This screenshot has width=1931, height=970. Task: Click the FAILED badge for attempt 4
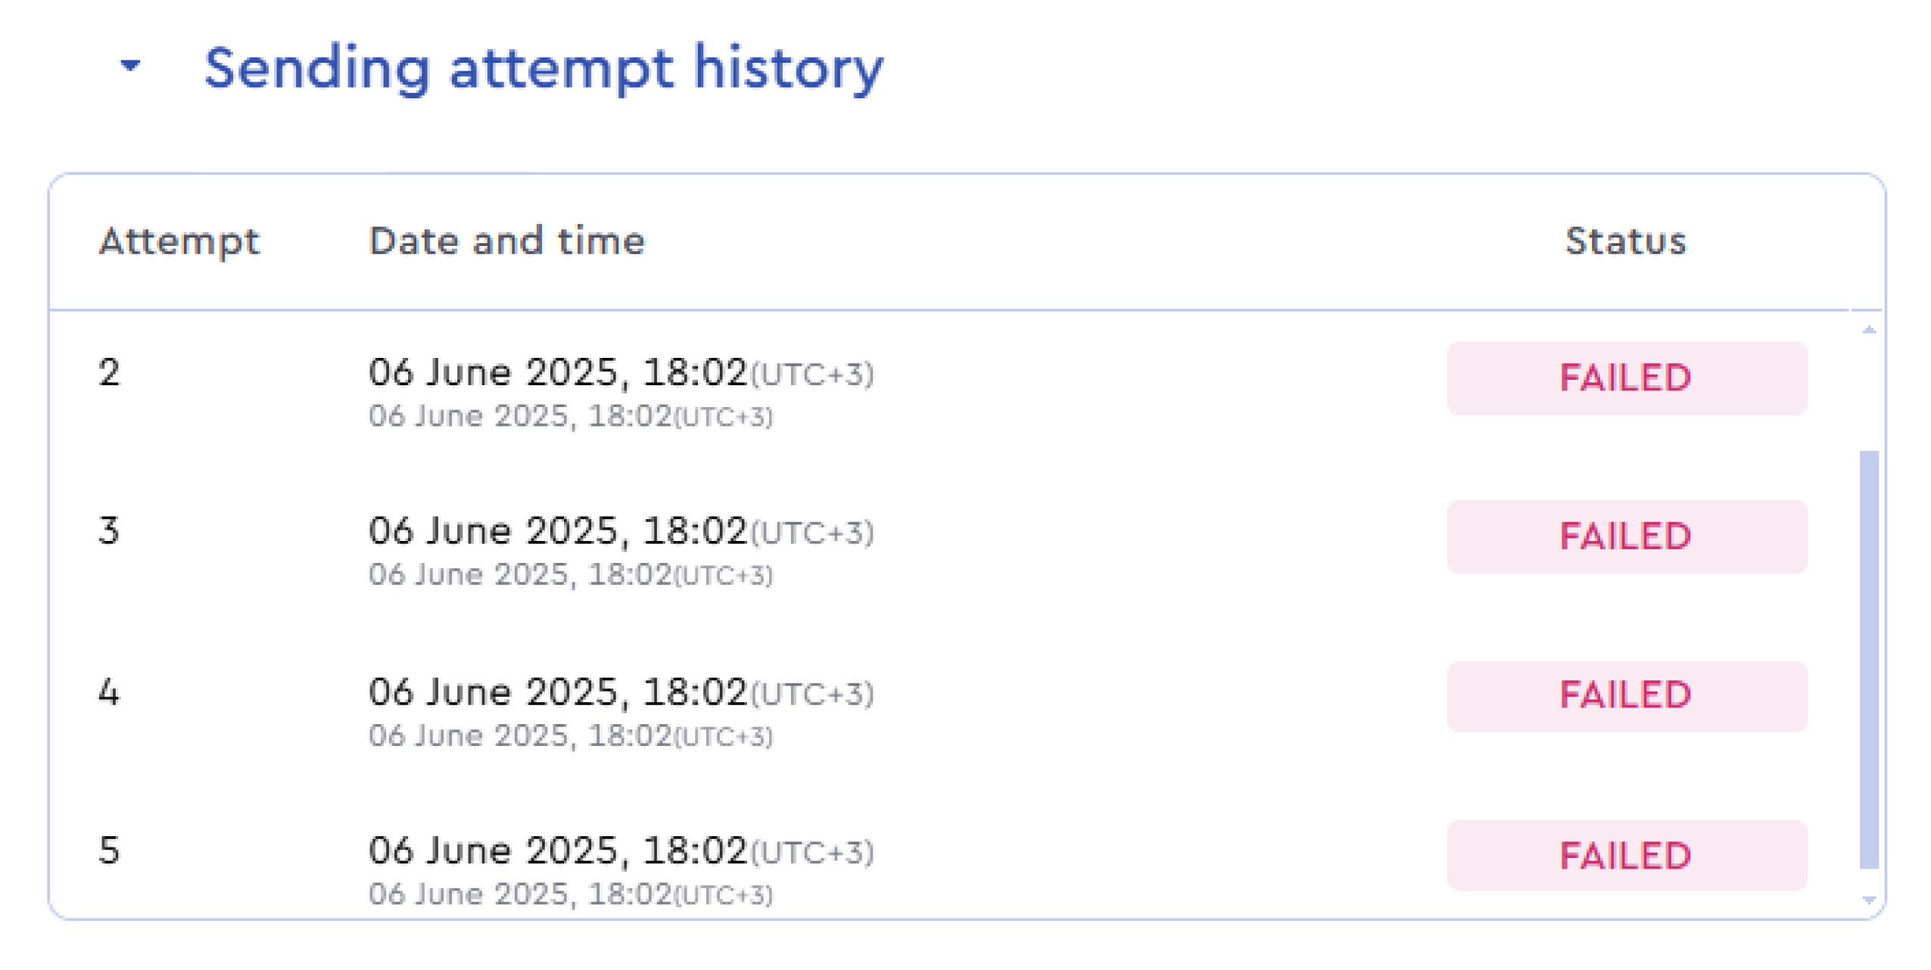(x=1626, y=696)
